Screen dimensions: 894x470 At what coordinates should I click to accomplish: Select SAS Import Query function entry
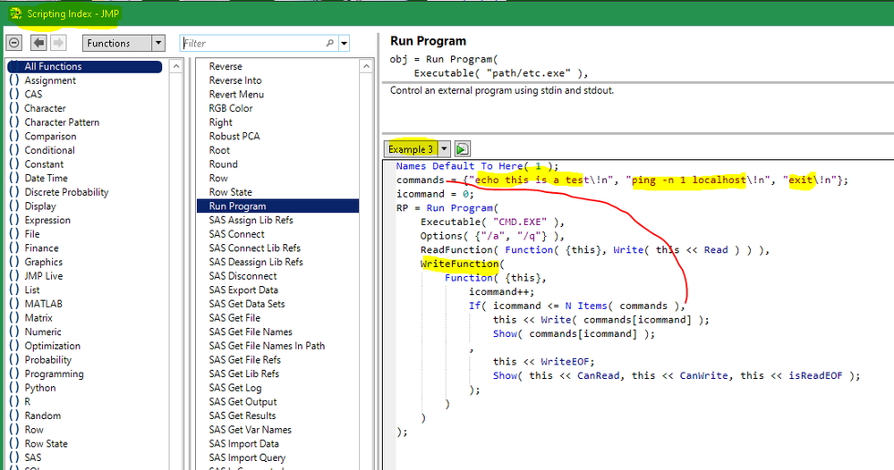click(248, 457)
